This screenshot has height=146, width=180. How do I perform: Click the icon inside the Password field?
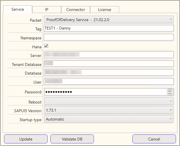[x=170, y=92]
